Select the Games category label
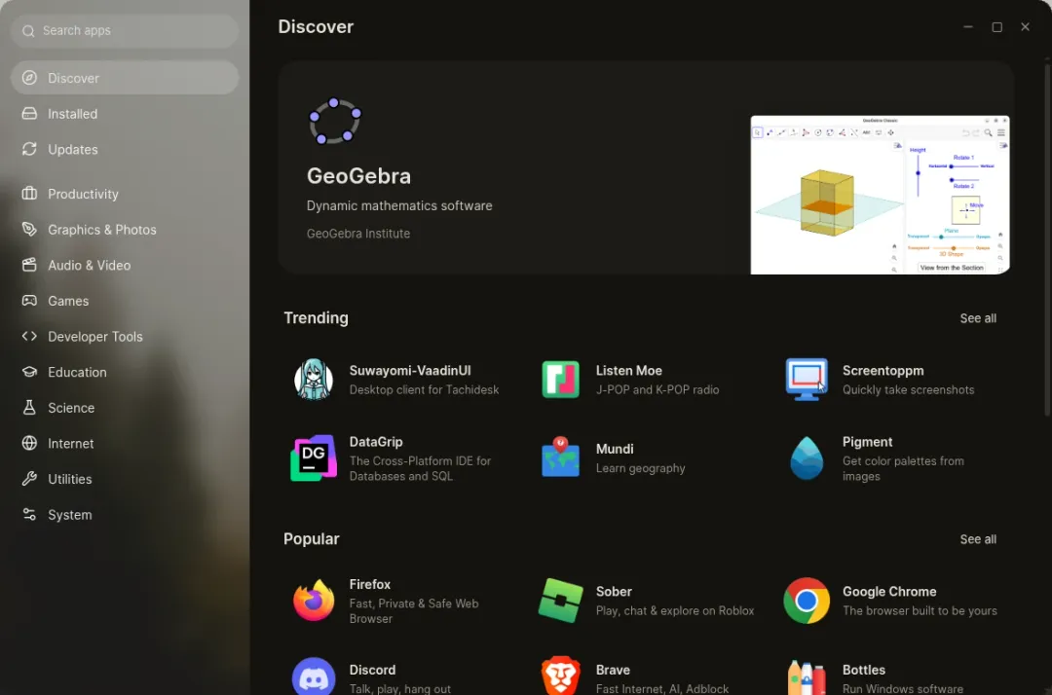Screen dimensions: 1052x695 [x=68, y=301]
